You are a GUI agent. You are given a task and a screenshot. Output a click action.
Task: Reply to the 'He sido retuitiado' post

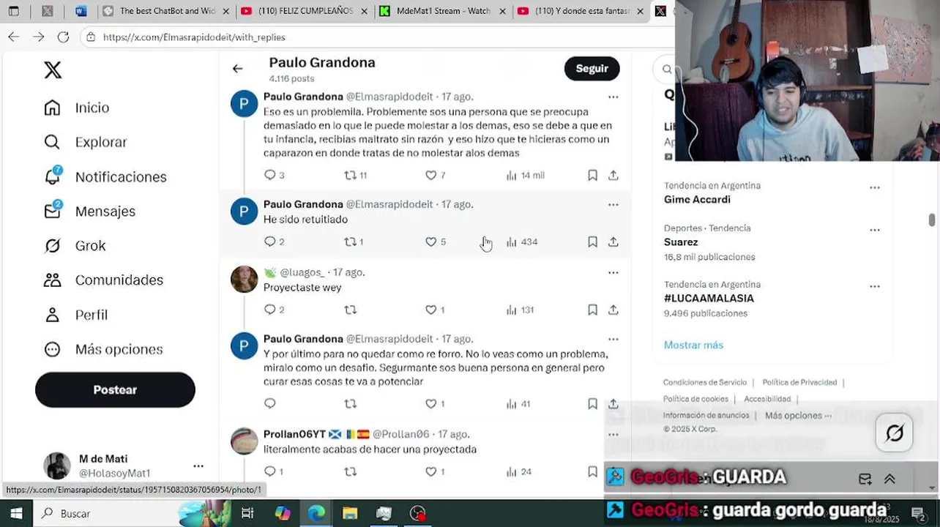[269, 242]
